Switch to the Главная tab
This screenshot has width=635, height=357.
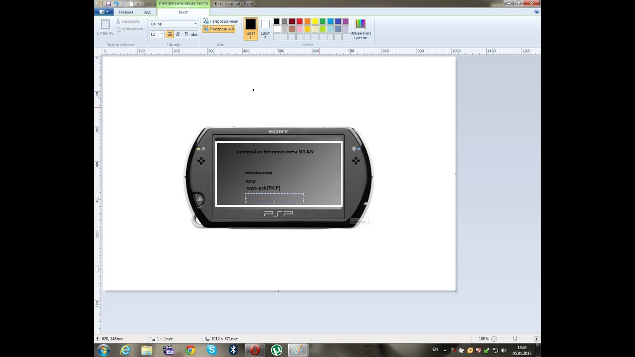tap(126, 12)
